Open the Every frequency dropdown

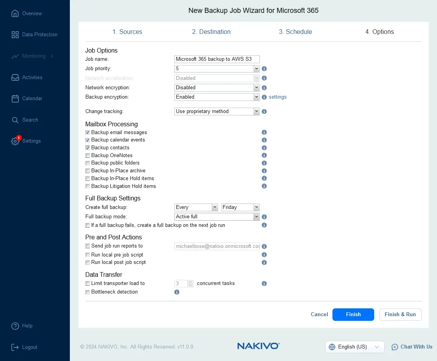pos(196,207)
